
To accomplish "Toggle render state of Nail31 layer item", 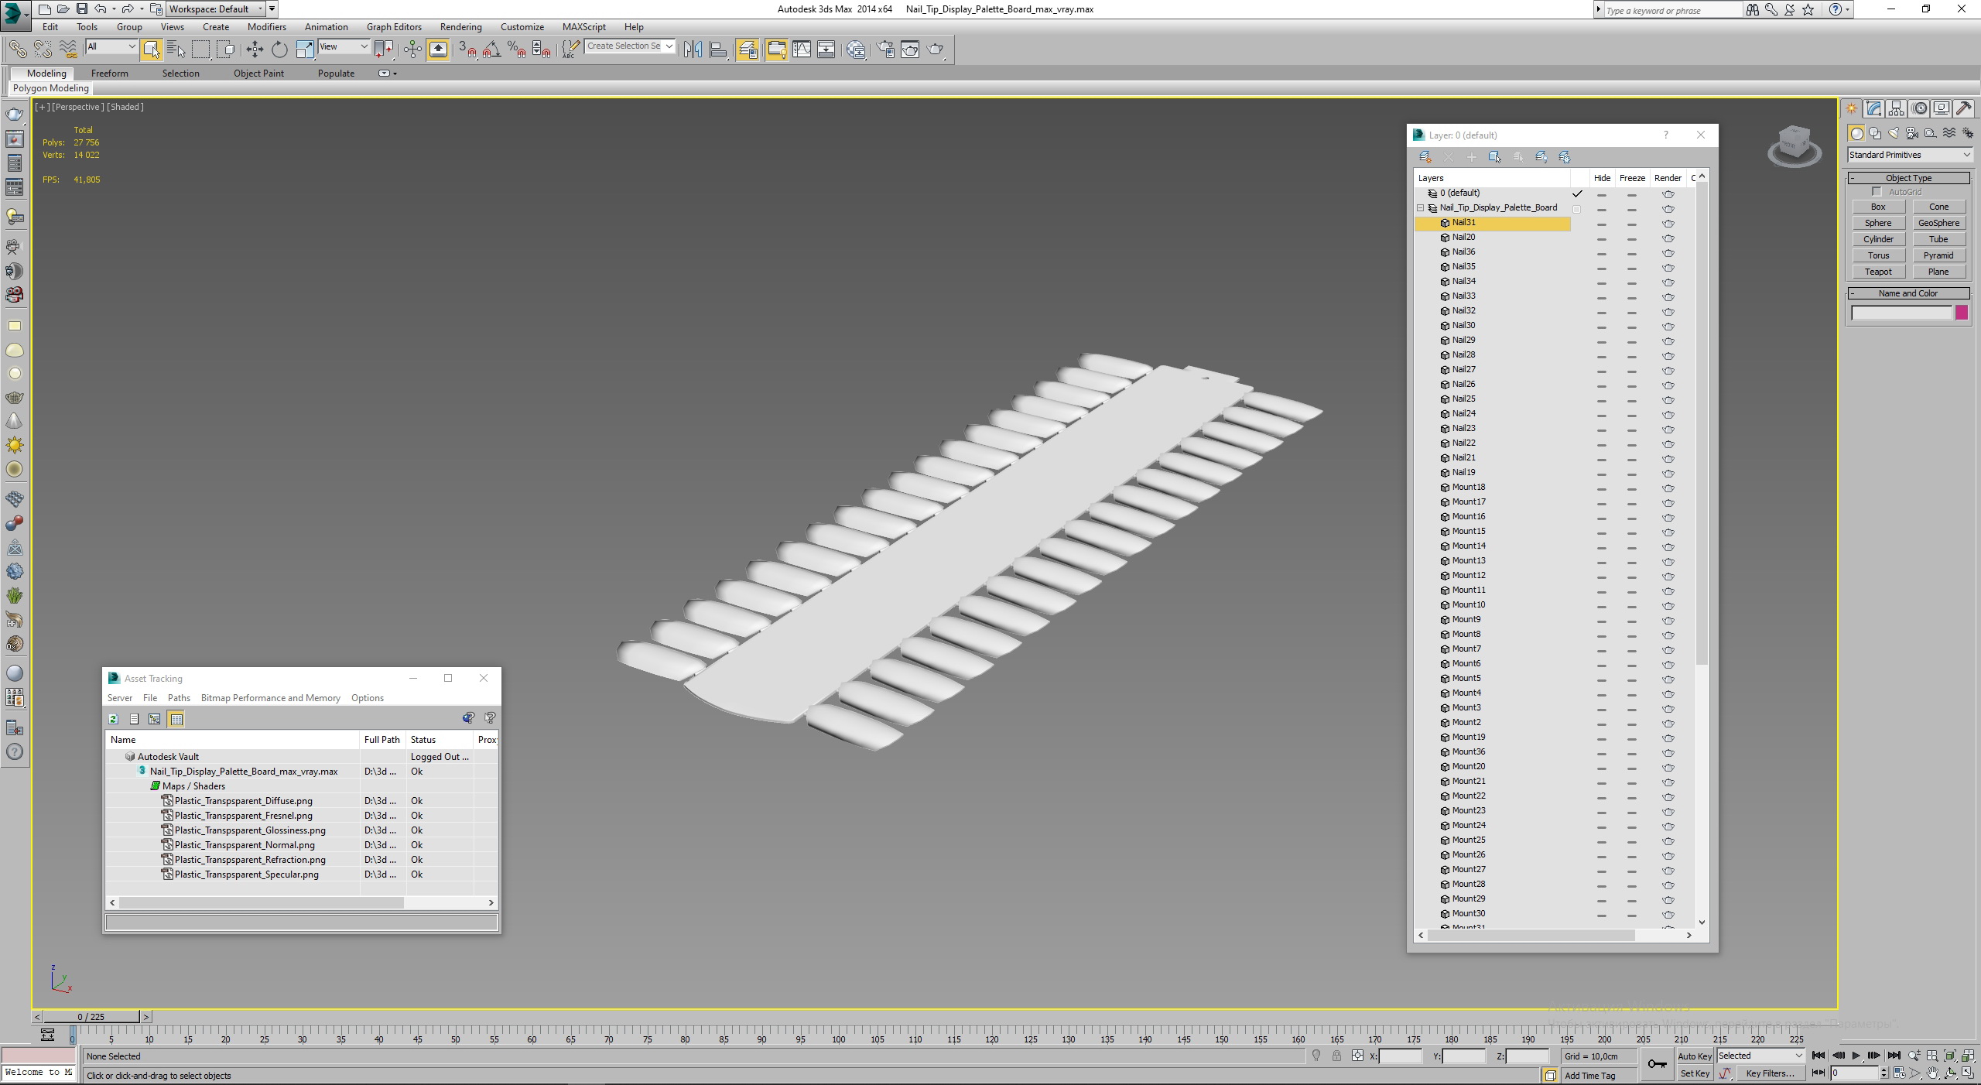I will [1668, 224].
